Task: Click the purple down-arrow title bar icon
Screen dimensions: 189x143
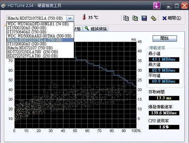Action: 157,5
